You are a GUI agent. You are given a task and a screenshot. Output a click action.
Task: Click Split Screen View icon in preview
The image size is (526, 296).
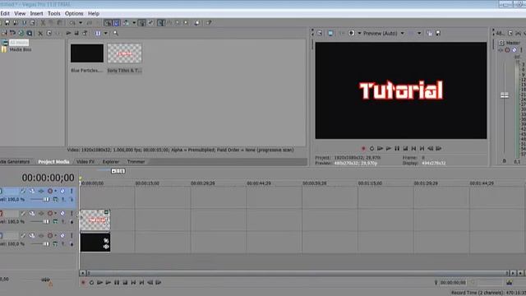351,33
